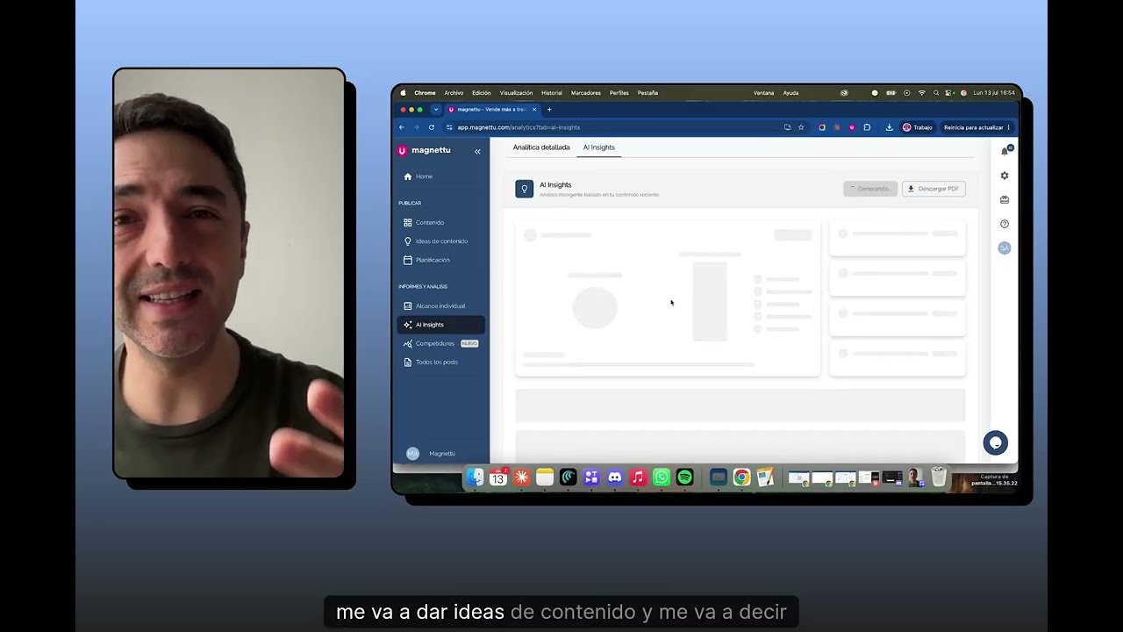The image size is (1123, 632).
Task: Bookmark this page with the star
Action: click(801, 127)
